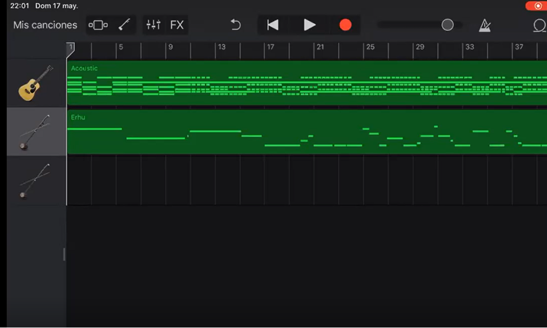The image size is (547, 328).
Task: Start recording with the red Record button
Action: click(345, 25)
